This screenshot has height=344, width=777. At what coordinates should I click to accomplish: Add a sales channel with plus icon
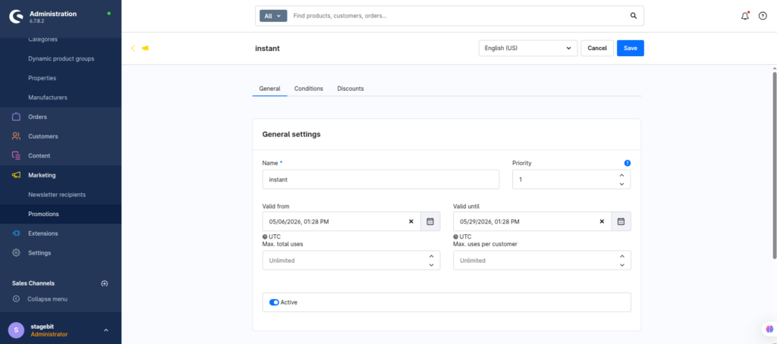click(105, 283)
